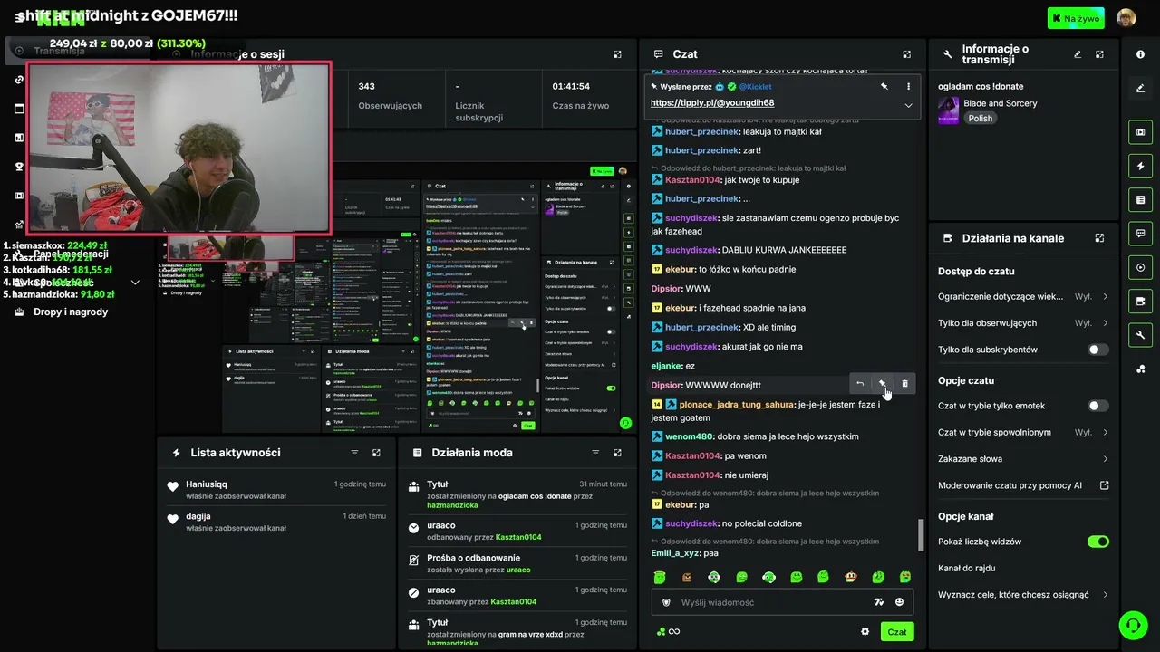Click the Blade and Sorcery game thumbnail

[948, 110]
